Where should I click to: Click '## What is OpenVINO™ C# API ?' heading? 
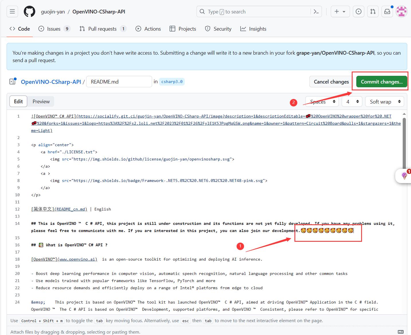[x=69, y=245]
